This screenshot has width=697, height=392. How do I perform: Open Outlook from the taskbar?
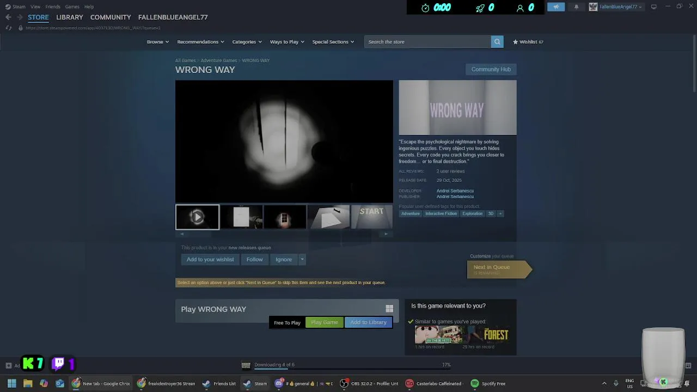[x=60, y=383]
